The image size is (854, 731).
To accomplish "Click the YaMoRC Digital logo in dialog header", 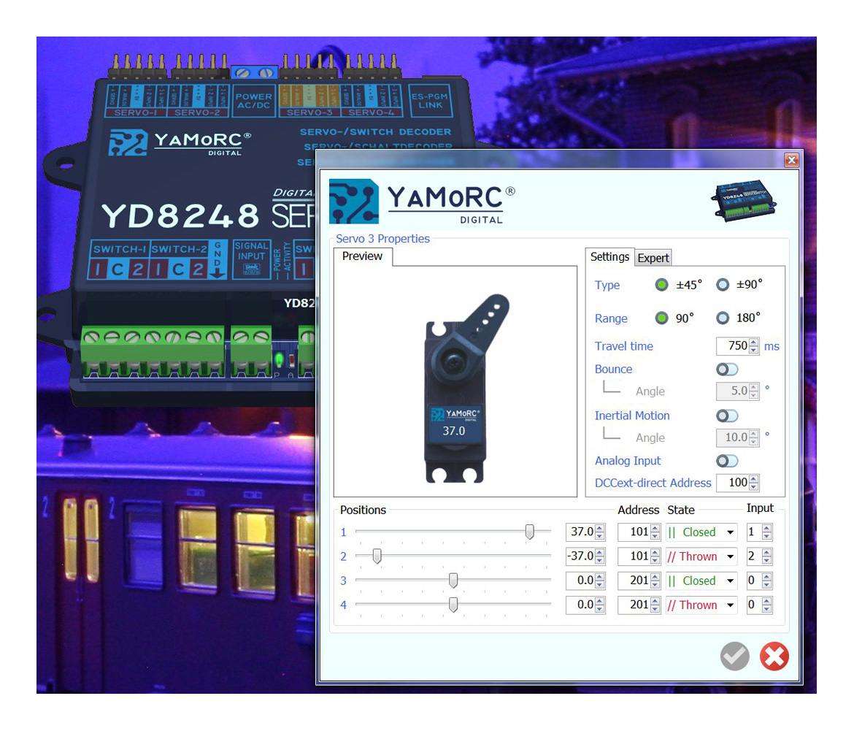I will point(422,201).
